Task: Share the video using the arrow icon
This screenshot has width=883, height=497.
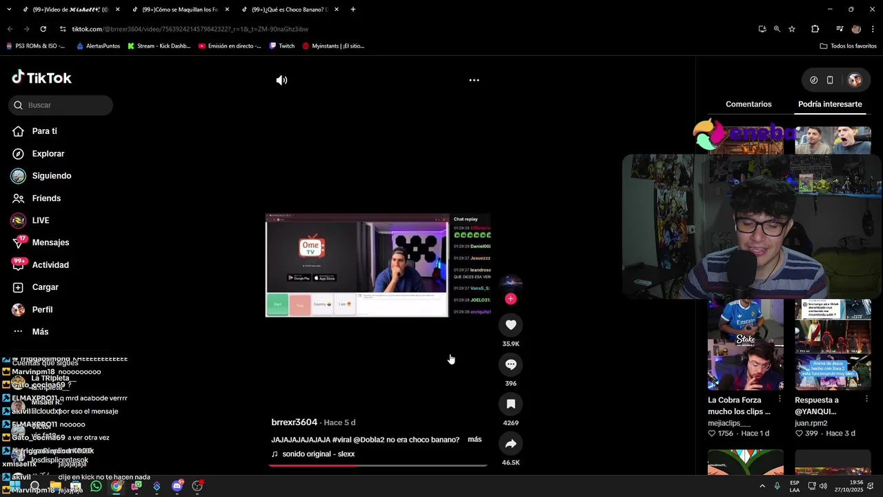Action: (x=510, y=444)
